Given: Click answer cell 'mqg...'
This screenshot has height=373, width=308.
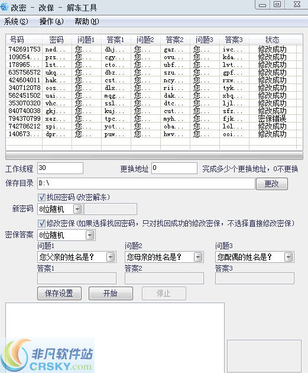Looking at the screenshot, I should tap(115, 96).
